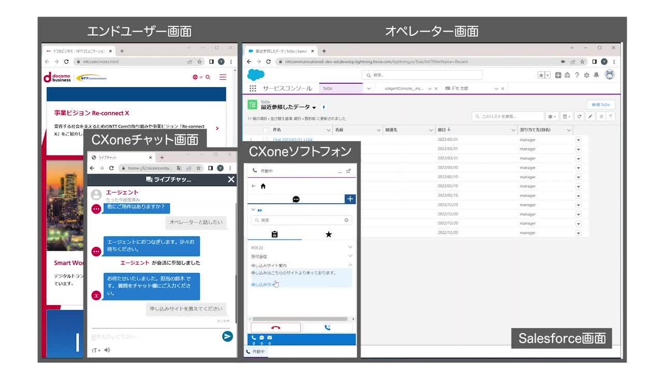Open list view controls gear dropdown
This screenshot has height=373, width=663.
(x=553, y=117)
